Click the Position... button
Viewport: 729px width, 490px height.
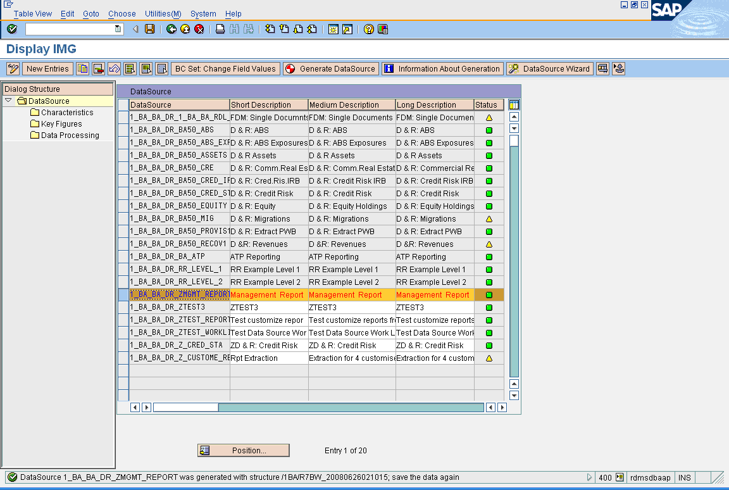point(244,450)
